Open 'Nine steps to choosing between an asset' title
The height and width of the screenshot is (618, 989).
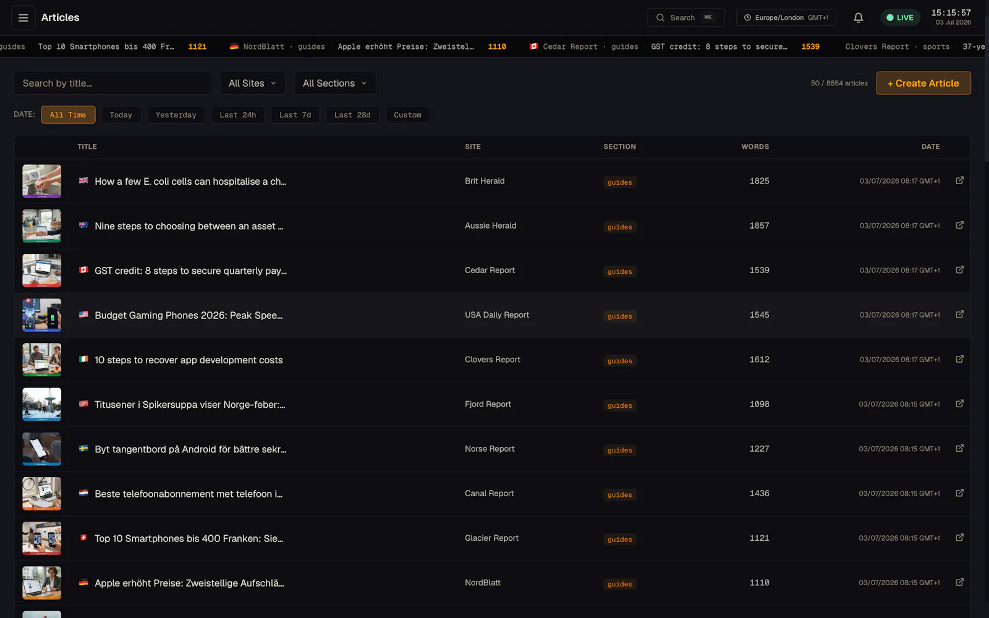point(189,226)
